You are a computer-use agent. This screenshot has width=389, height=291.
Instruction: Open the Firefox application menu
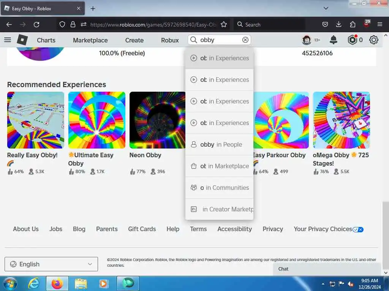pyautogui.click(x=380, y=24)
